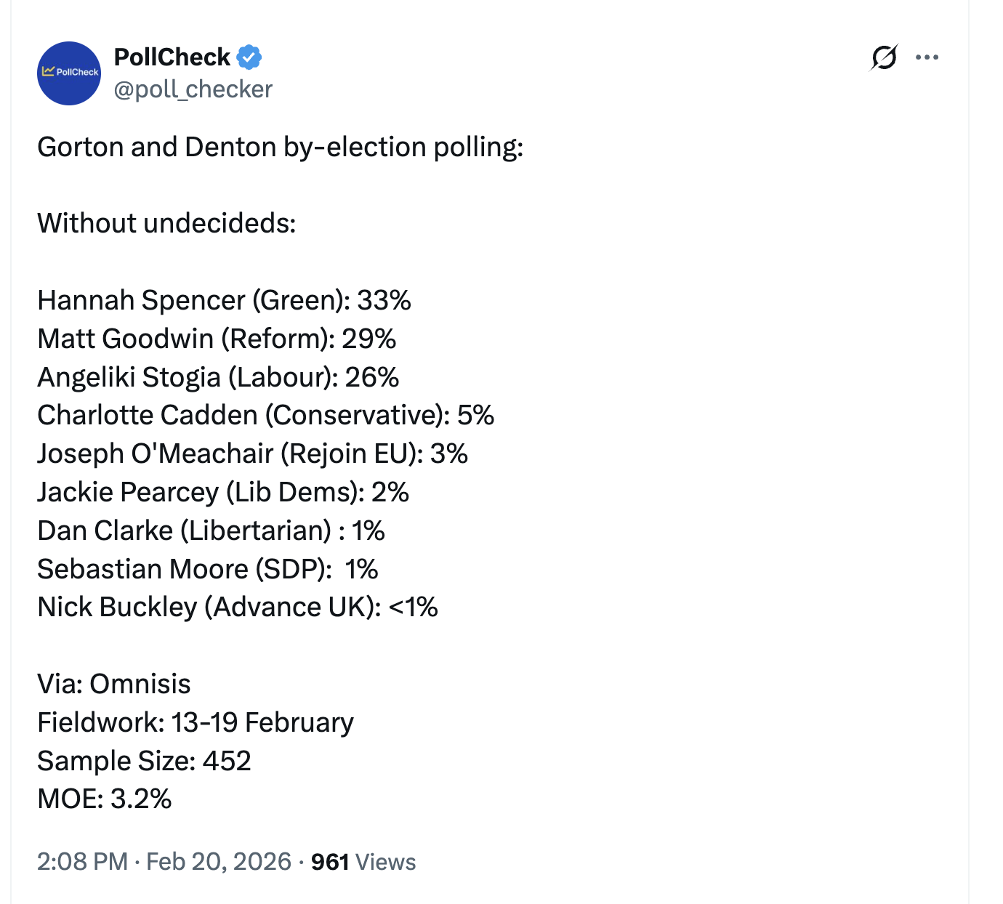
Task: Click the Via: Omnisis text
Action: pos(114,684)
